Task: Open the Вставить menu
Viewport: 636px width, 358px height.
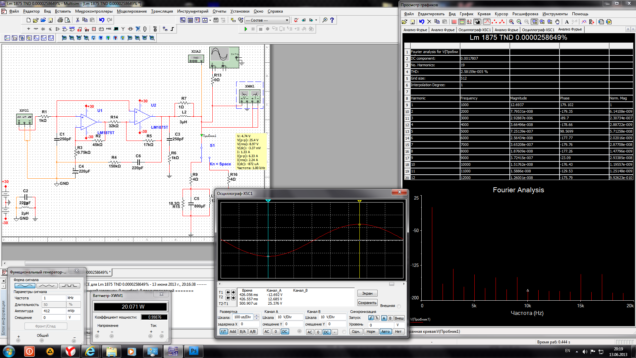Action: pyautogui.click(x=63, y=11)
